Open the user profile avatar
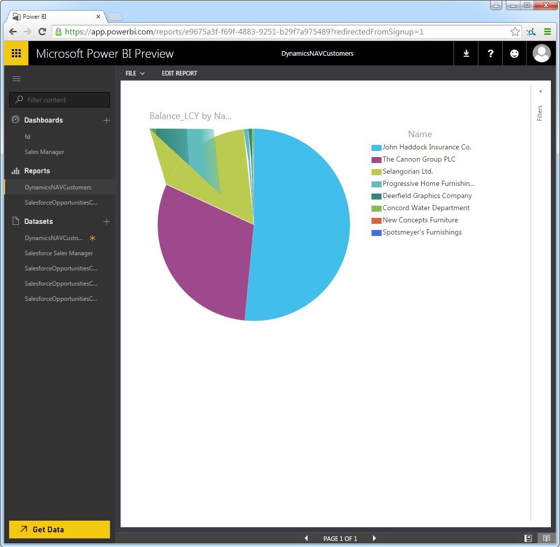Viewport: 560px width, 547px height. pyautogui.click(x=542, y=54)
